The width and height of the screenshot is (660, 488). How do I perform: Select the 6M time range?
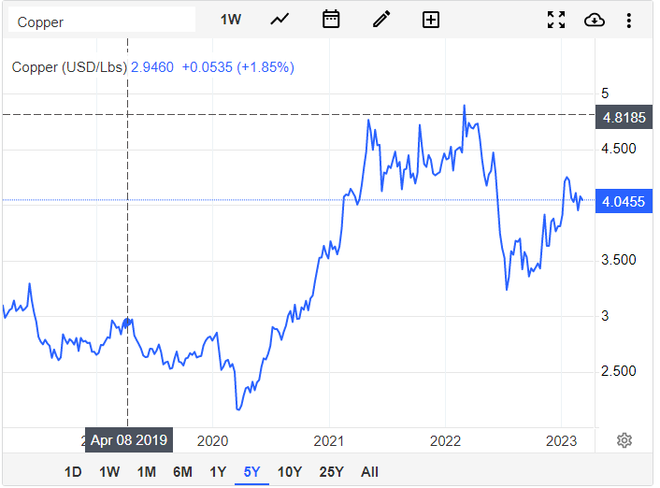click(x=182, y=471)
